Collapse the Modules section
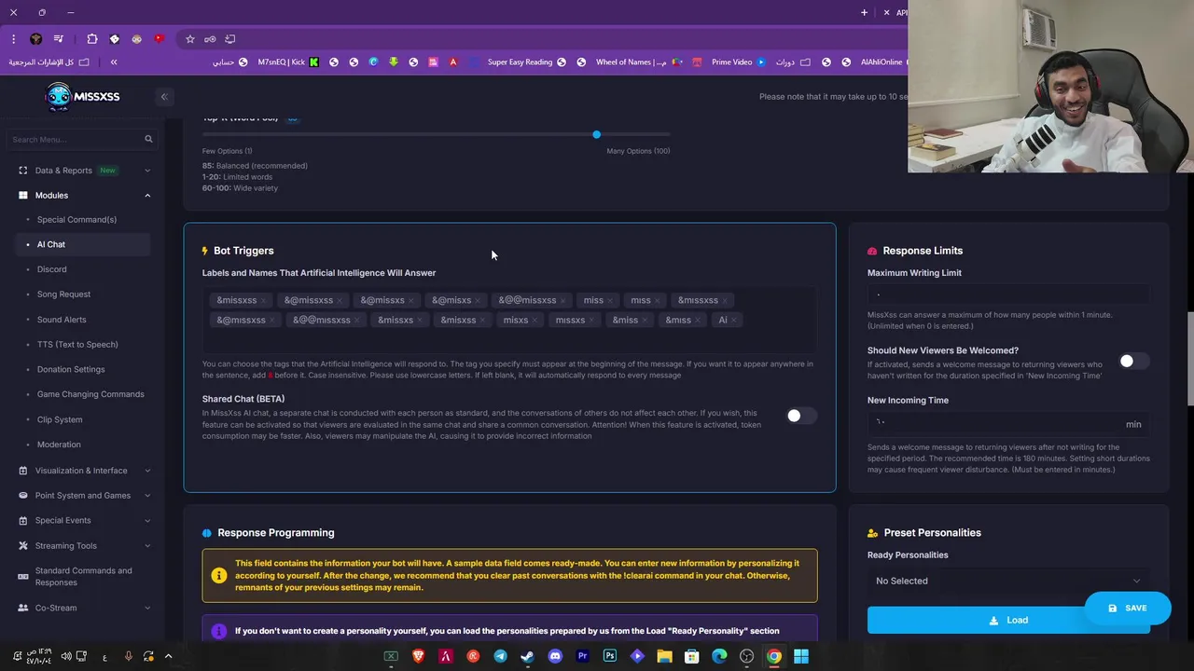Image resolution: width=1194 pixels, height=671 pixels. (x=84, y=195)
